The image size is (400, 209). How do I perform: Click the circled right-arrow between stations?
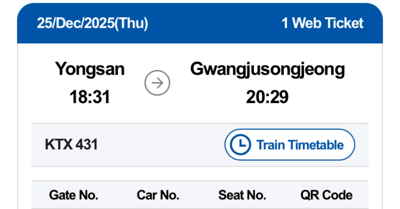click(157, 83)
